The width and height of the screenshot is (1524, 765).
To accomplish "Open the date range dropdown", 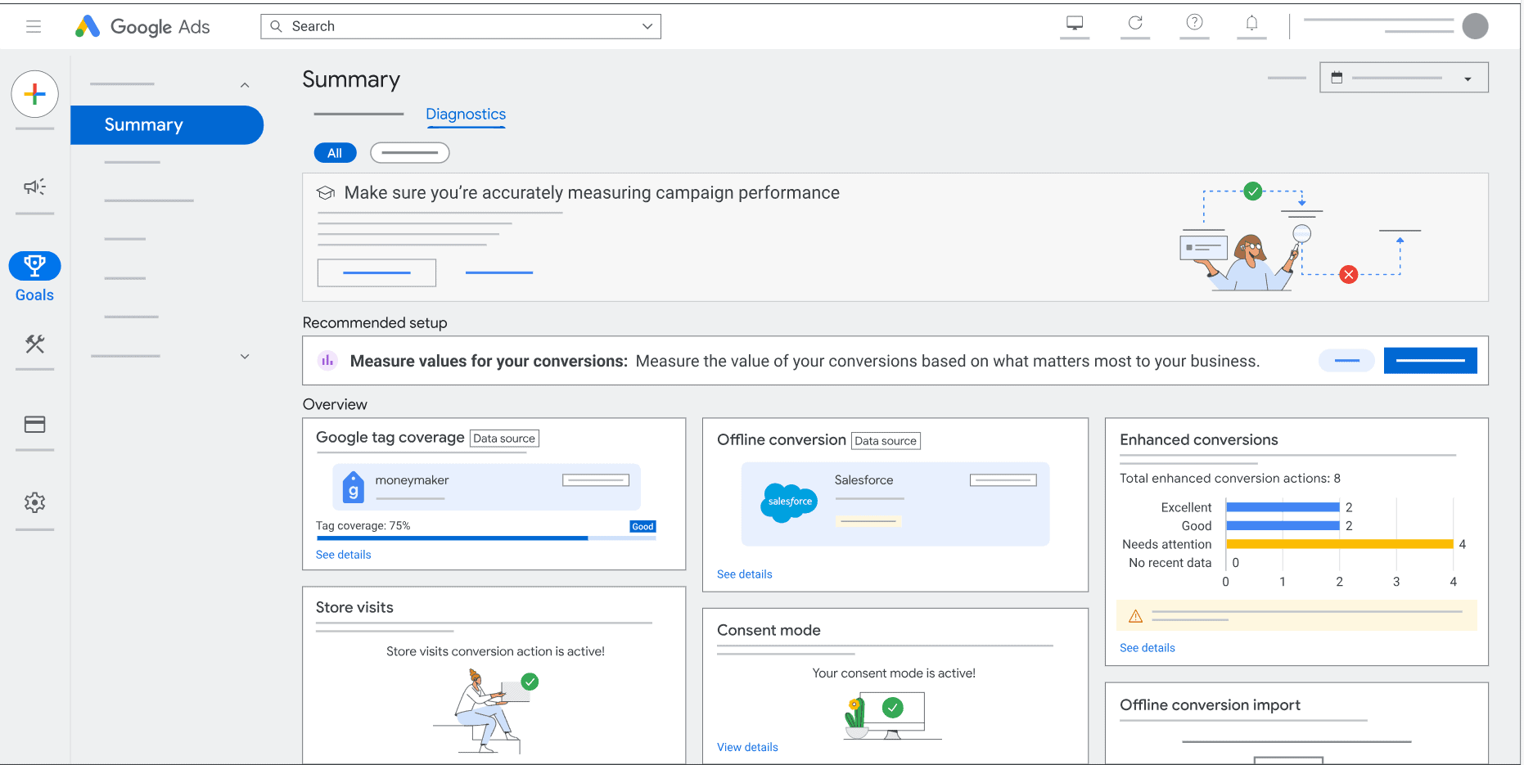I will [1404, 78].
